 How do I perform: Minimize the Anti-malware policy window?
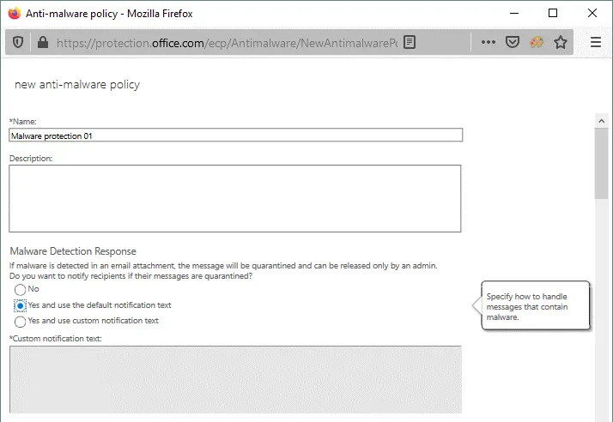pos(513,13)
